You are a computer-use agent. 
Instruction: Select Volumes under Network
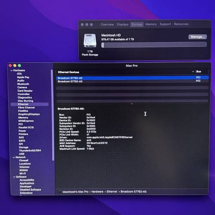[x=25, y=167]
